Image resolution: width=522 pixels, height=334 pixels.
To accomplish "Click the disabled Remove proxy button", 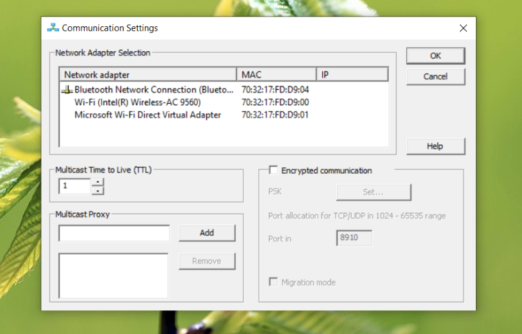I will click(x=207, y=261).
